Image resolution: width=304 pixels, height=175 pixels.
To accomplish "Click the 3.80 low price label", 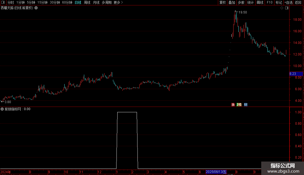I will point(8,102).
